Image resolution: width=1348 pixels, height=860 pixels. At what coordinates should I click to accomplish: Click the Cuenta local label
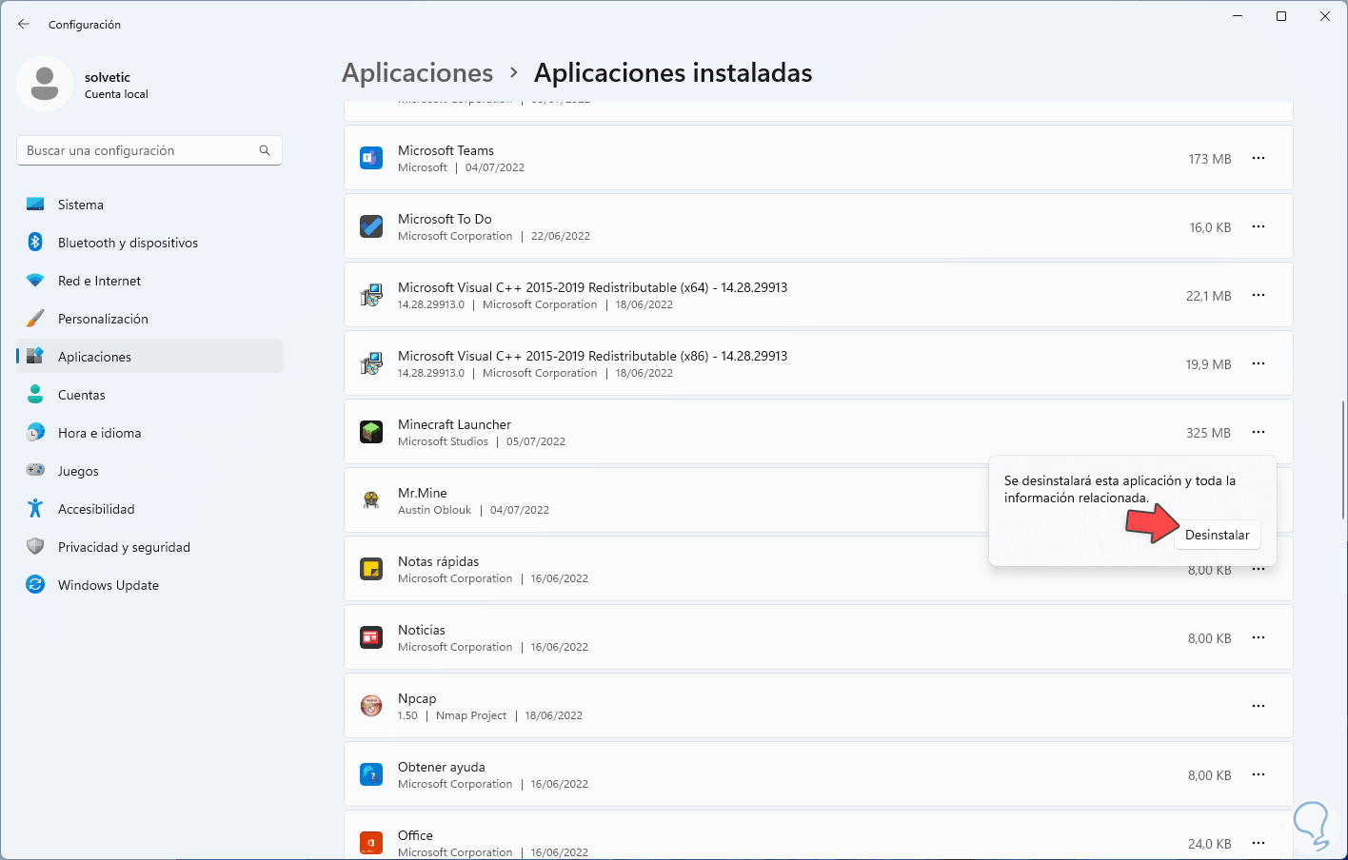(116, 94)
